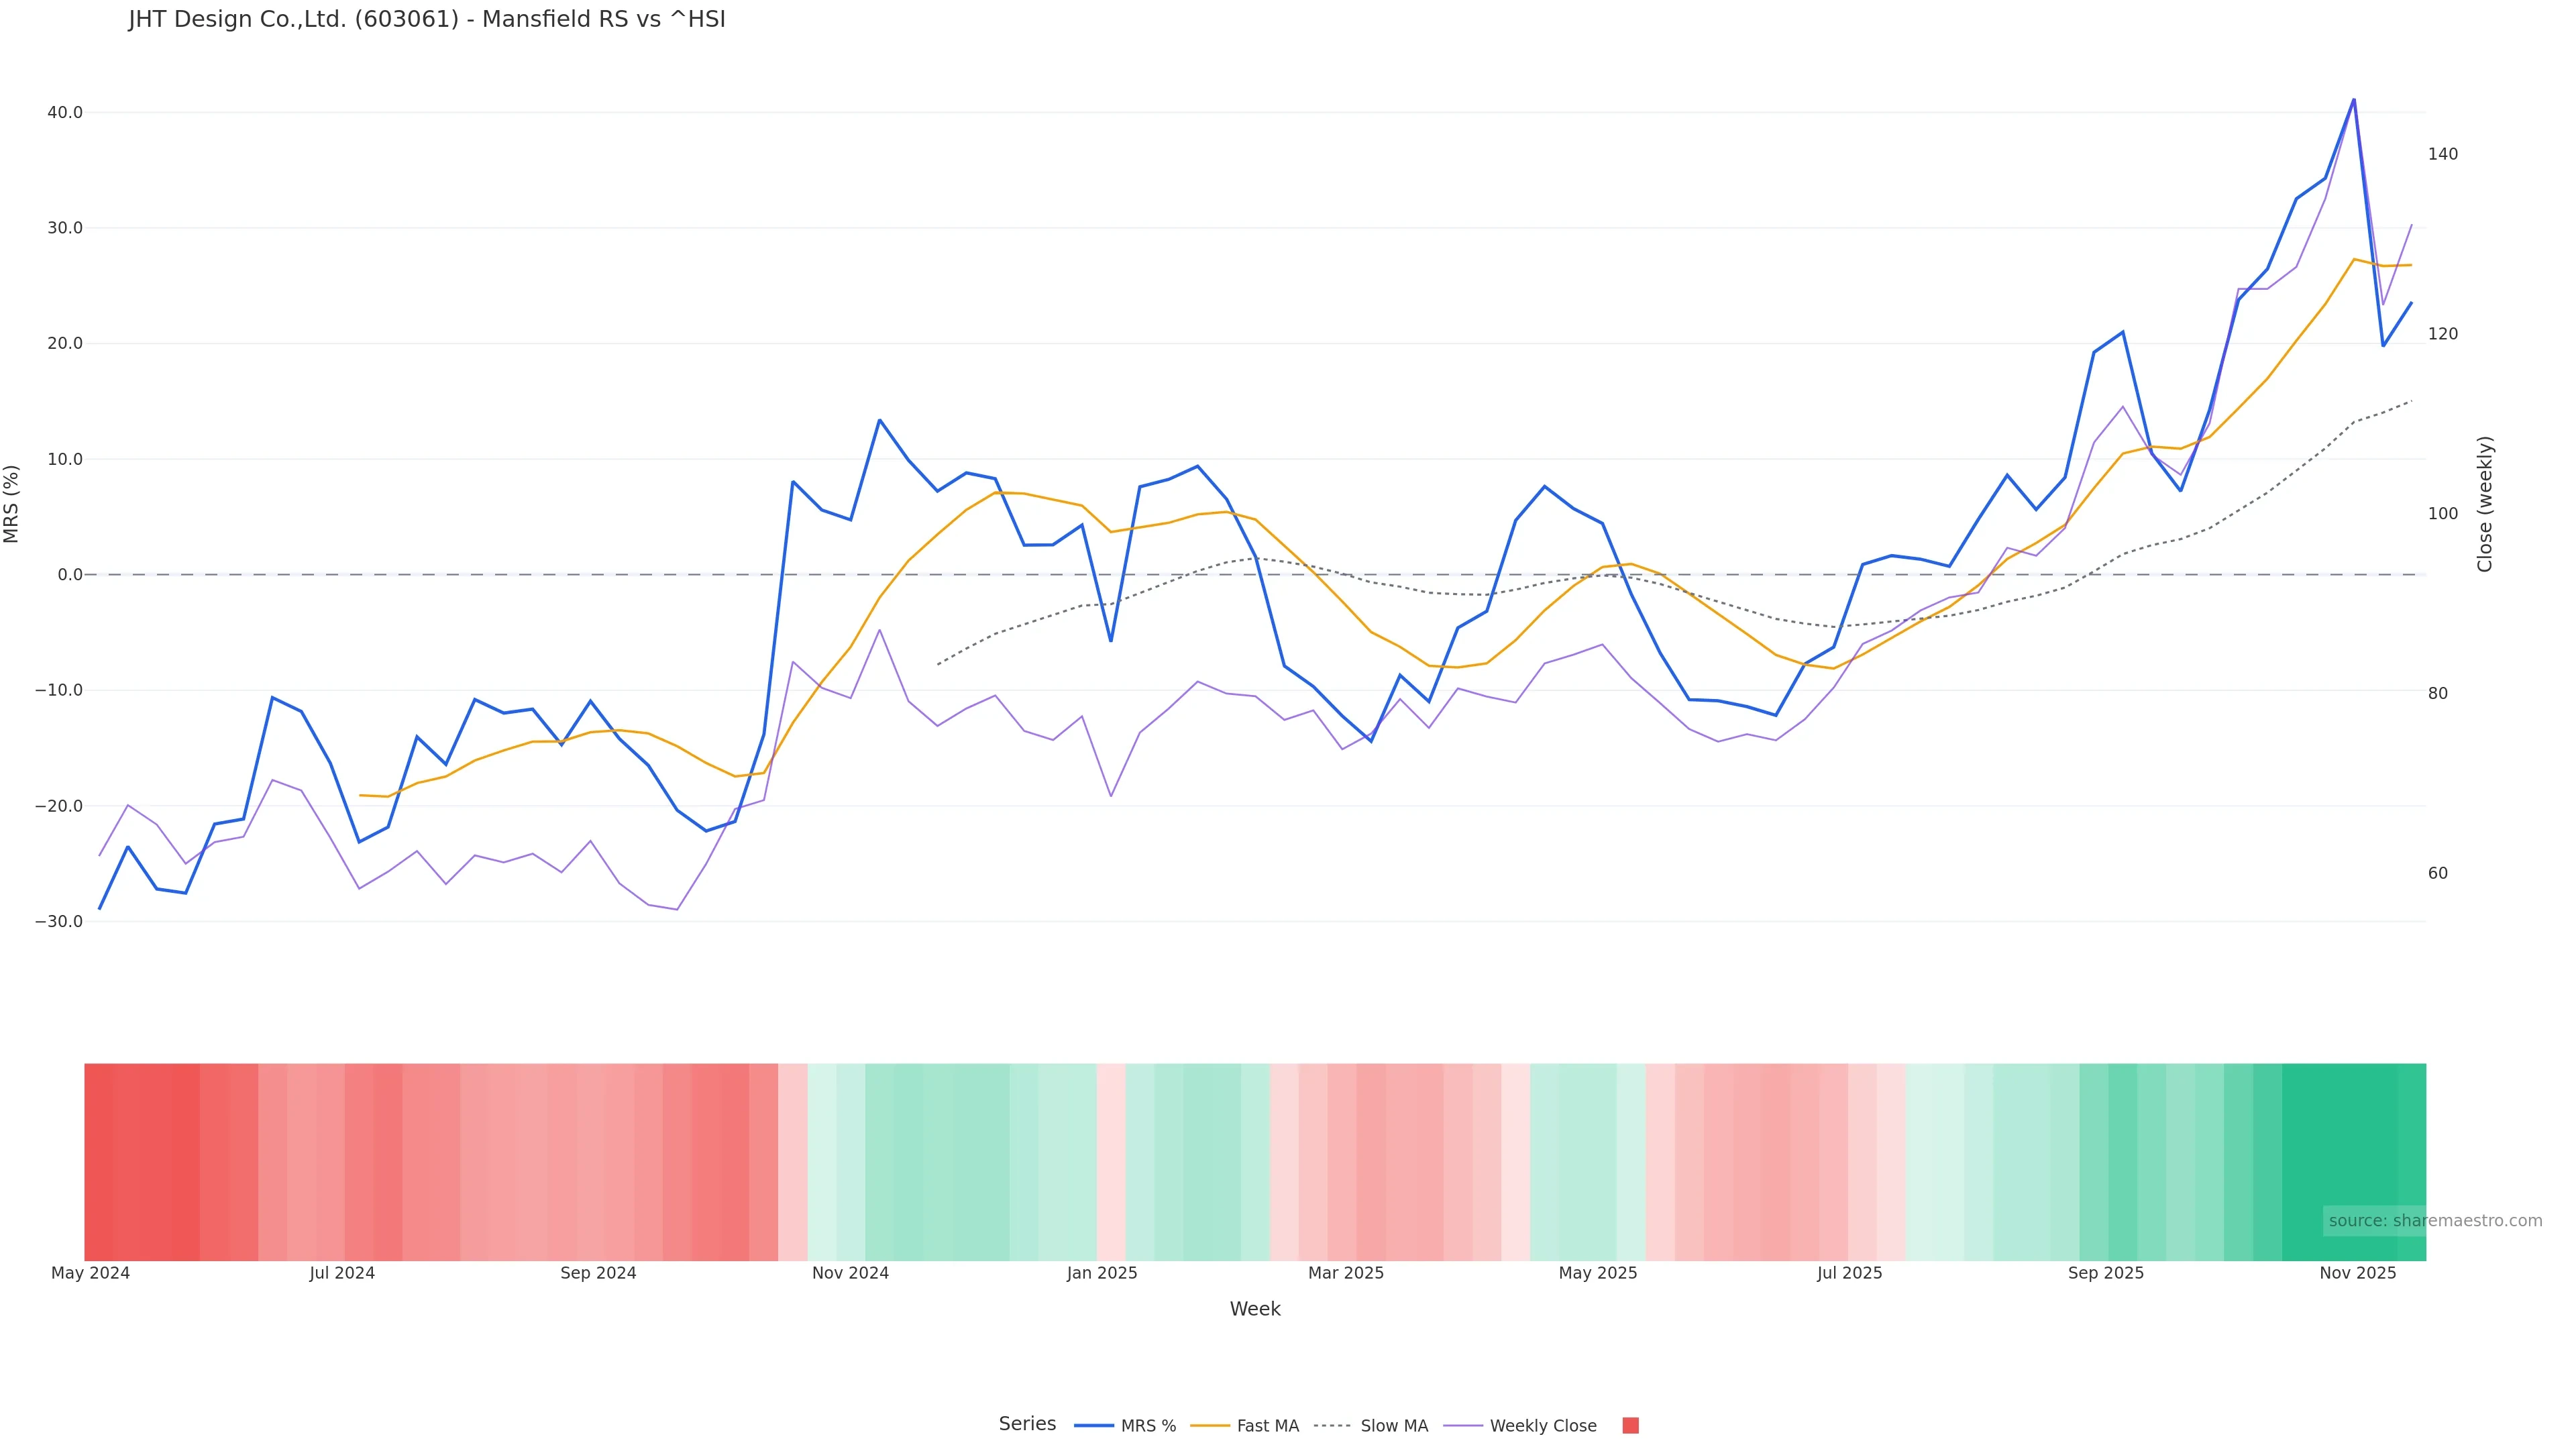Click the red square legend swatch

coord(1630,1426)
